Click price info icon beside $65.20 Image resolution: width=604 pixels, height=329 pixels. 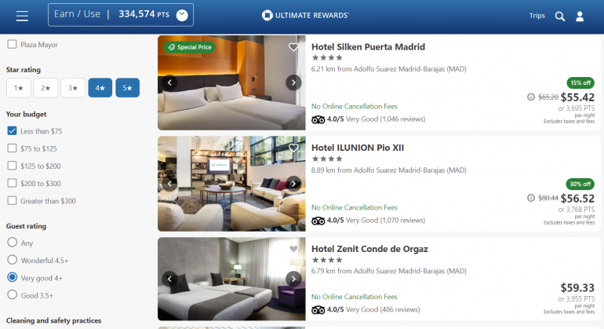(531, 97)
